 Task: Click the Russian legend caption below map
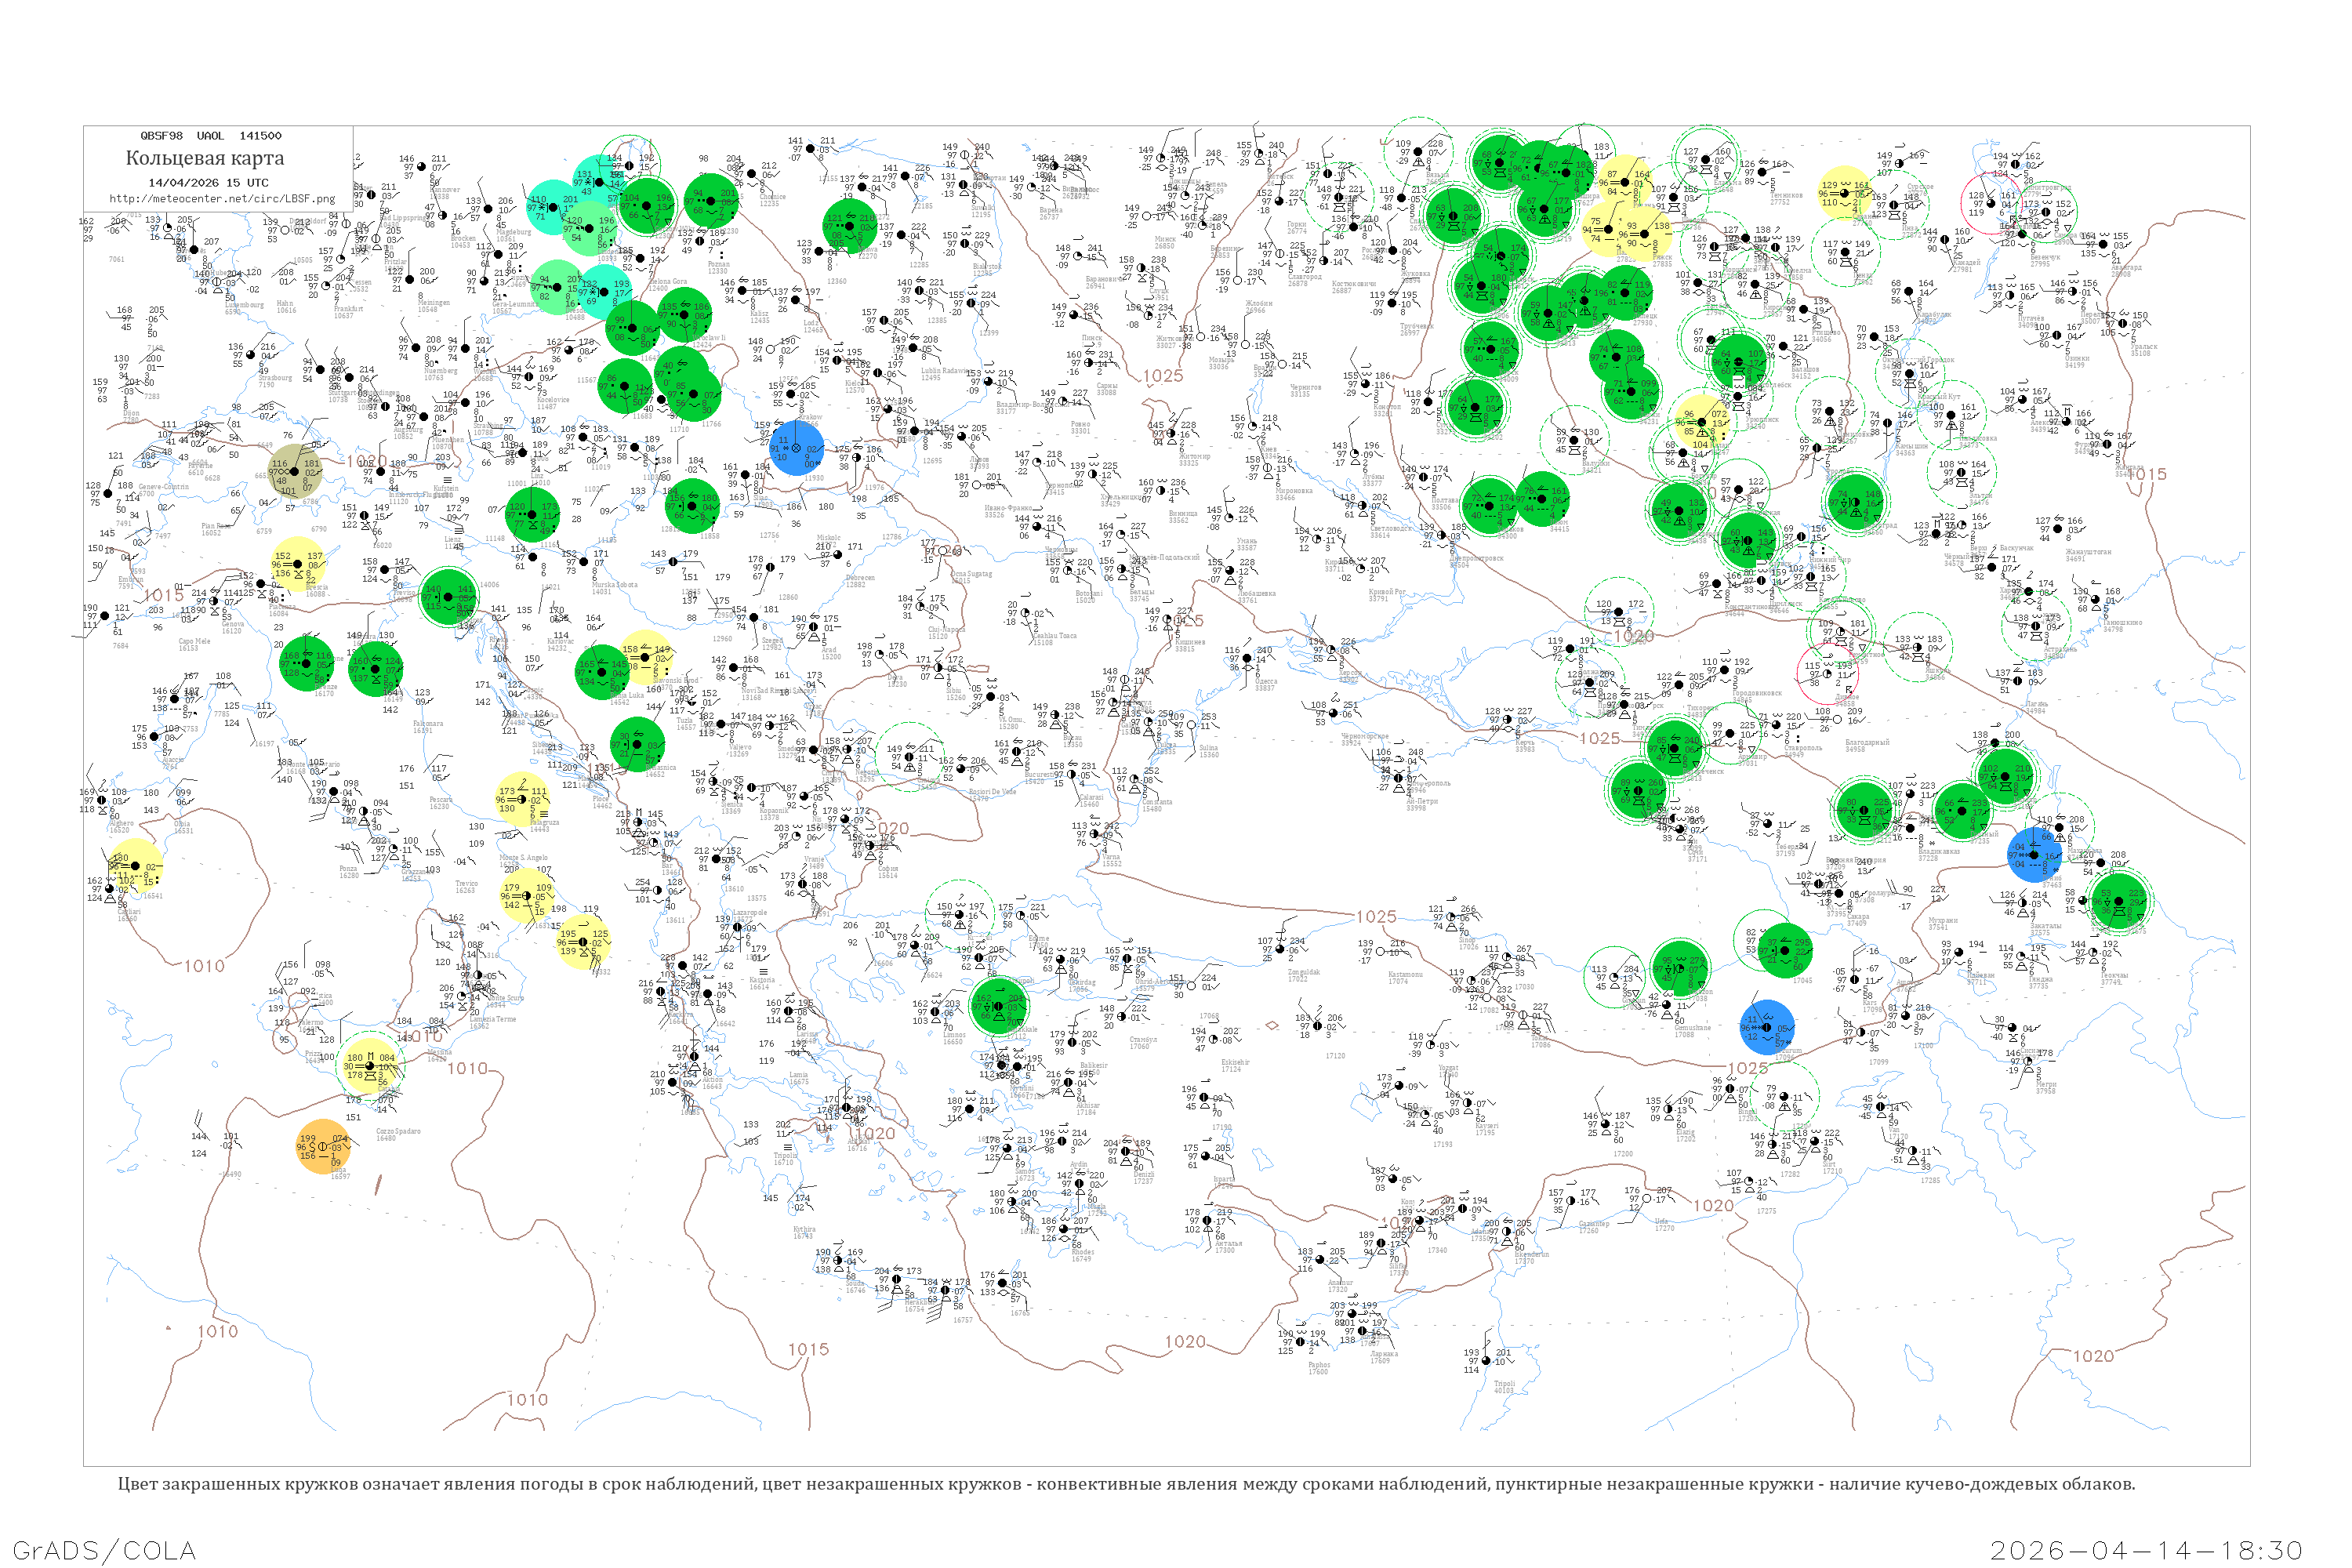click(x=1126, y=1484)
